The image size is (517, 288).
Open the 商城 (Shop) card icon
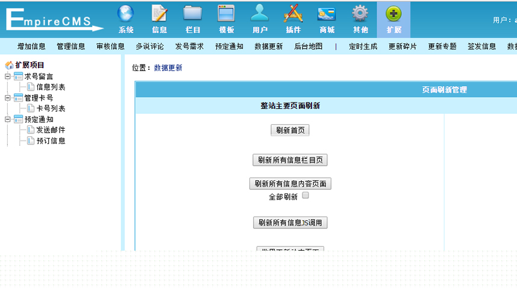[x=327, y=13]
